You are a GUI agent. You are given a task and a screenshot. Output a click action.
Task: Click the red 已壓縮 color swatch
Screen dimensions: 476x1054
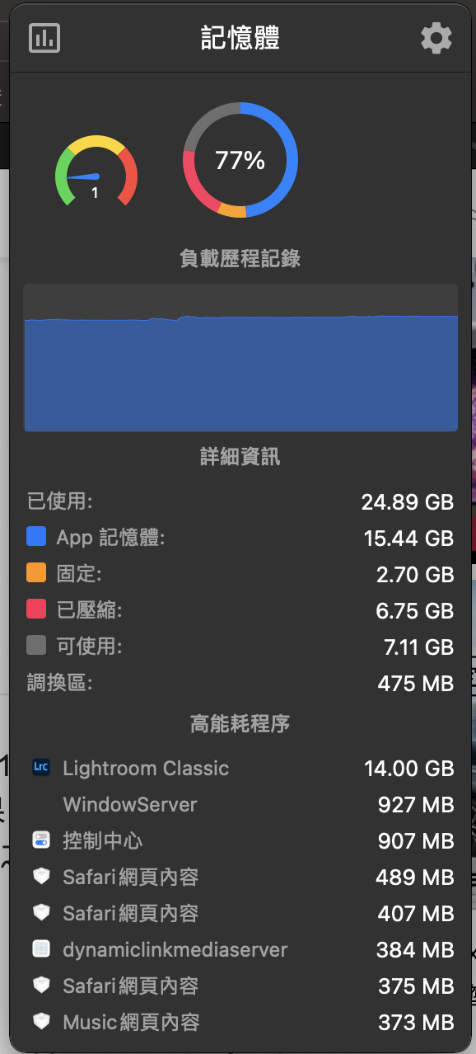point(35,609)
